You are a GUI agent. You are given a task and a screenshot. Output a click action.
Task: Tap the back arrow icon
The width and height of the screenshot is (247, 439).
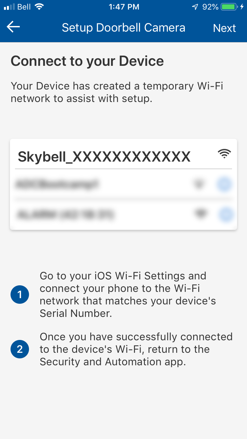click(x=13, y=27)
